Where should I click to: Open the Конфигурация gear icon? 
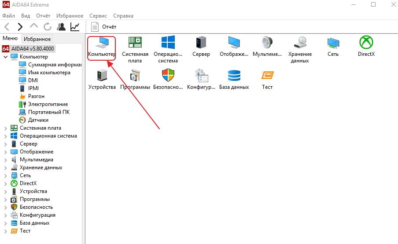click(x=201, y=76)
